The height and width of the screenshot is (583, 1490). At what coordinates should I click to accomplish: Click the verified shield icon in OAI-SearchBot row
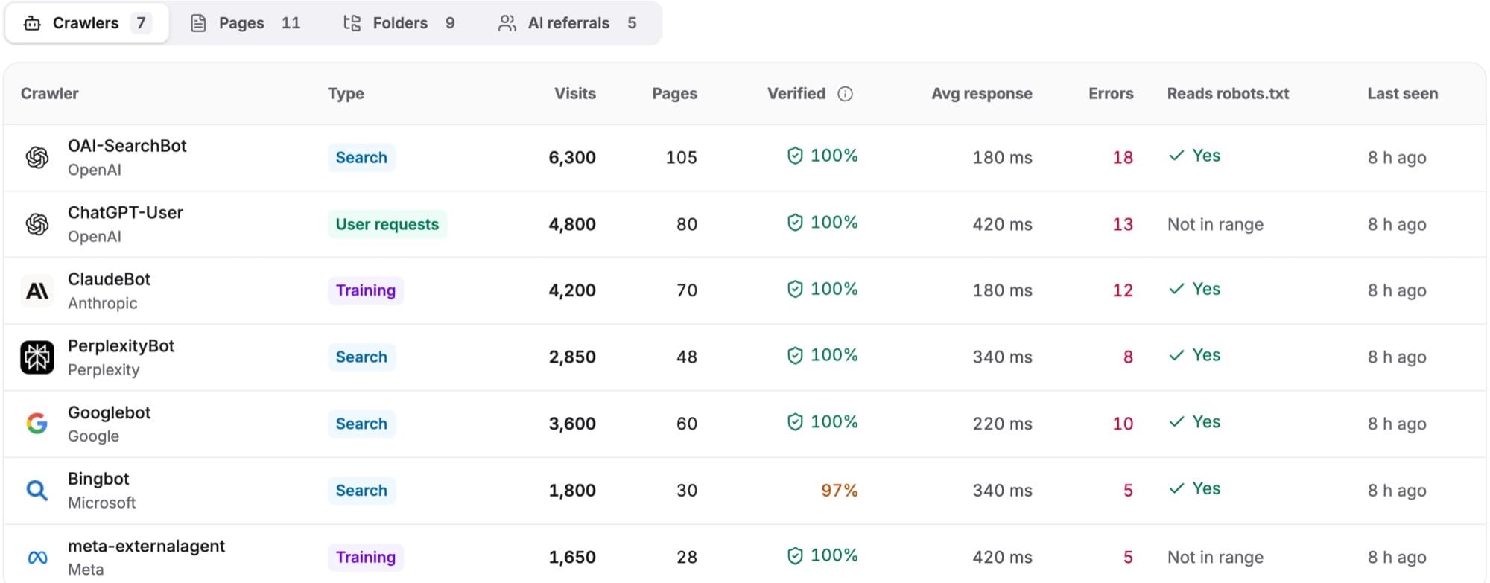click(x=795, y=156)
